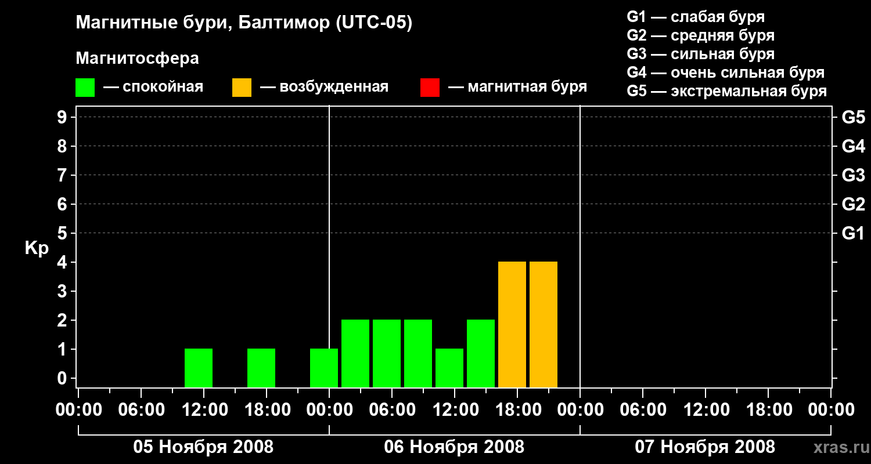Click the 12:00 time label for 07 Ноября 2008
This screenshot has height=464, width=871.
click(x=706, y=409)
